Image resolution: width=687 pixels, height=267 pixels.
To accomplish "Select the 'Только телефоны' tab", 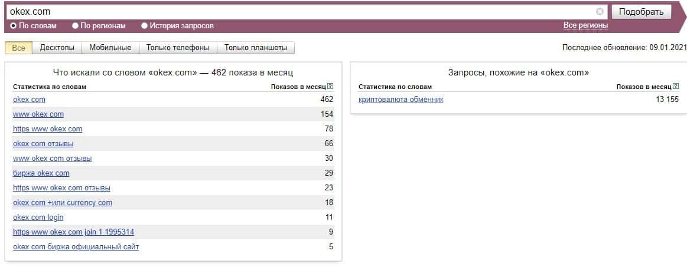I will point(178,48).
